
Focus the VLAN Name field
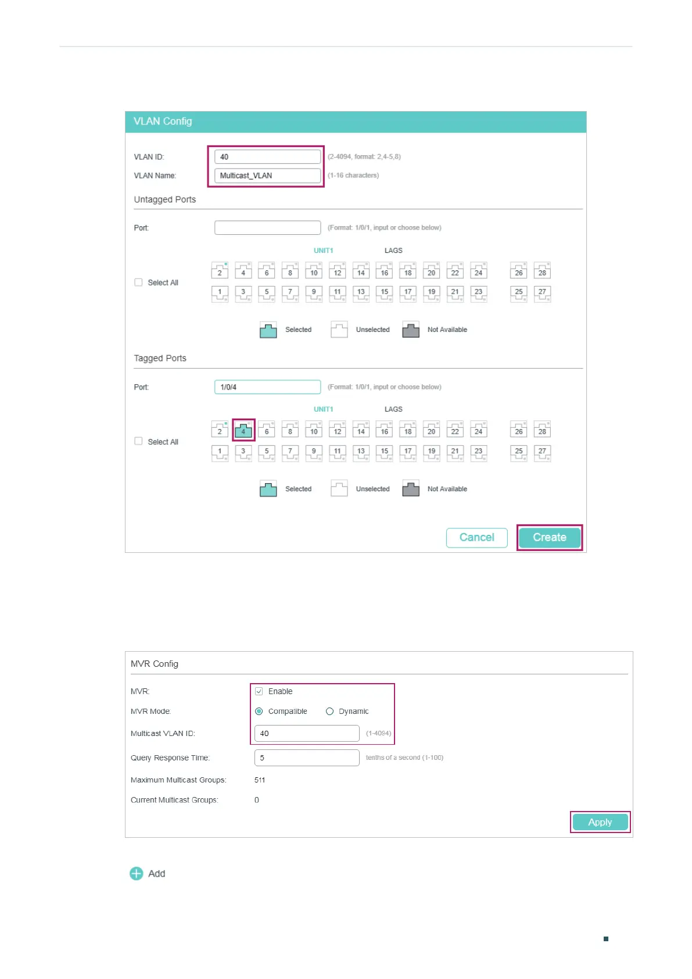pyautogui.click(x=268, y=176)
